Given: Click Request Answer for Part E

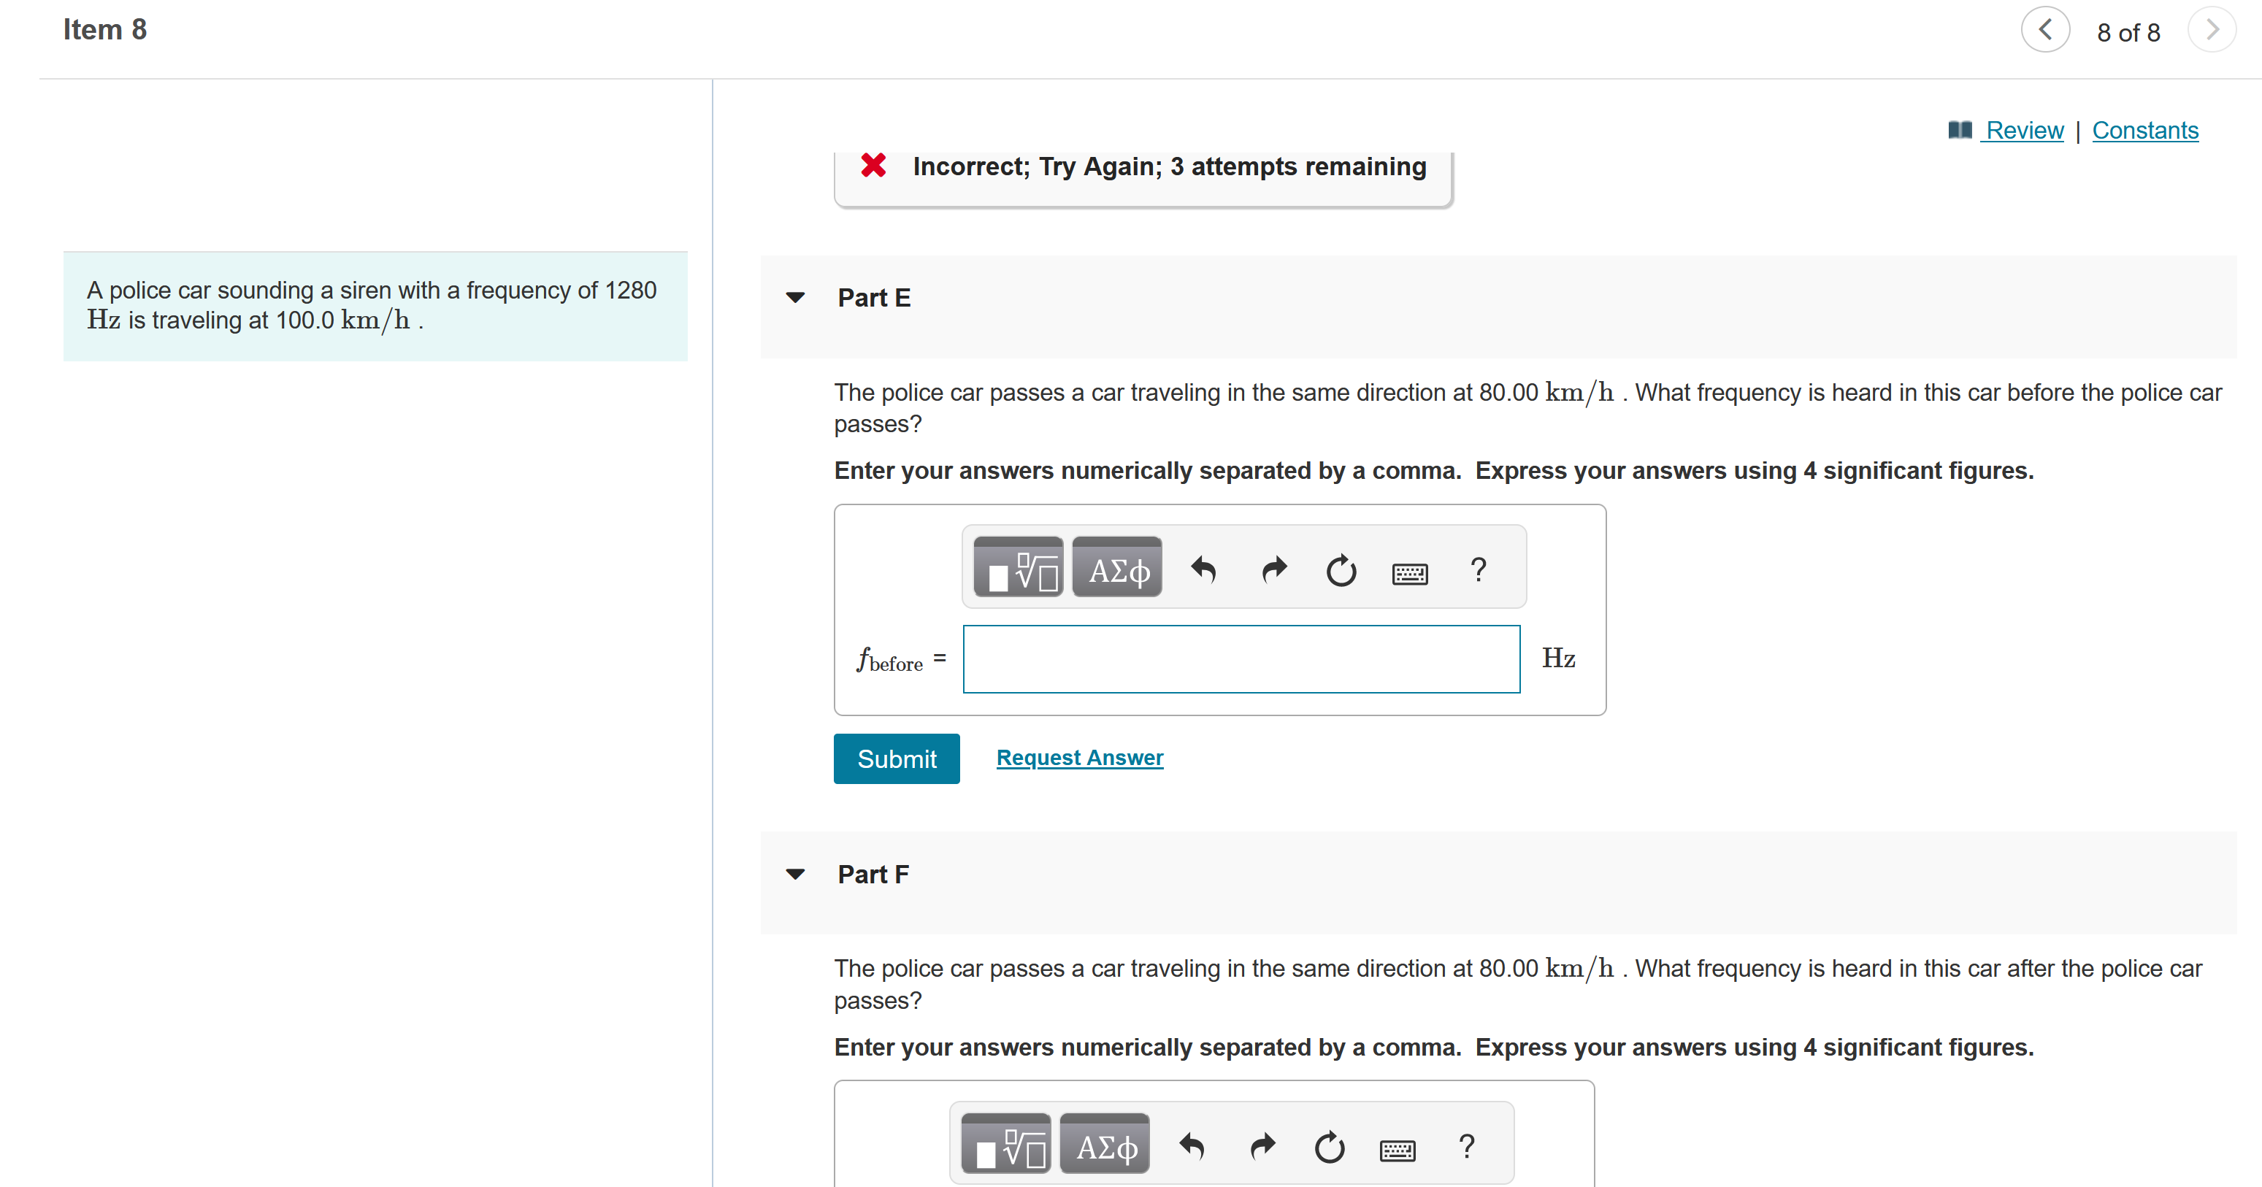Looking at the screenshot, I should click(x=1079, y=757).
